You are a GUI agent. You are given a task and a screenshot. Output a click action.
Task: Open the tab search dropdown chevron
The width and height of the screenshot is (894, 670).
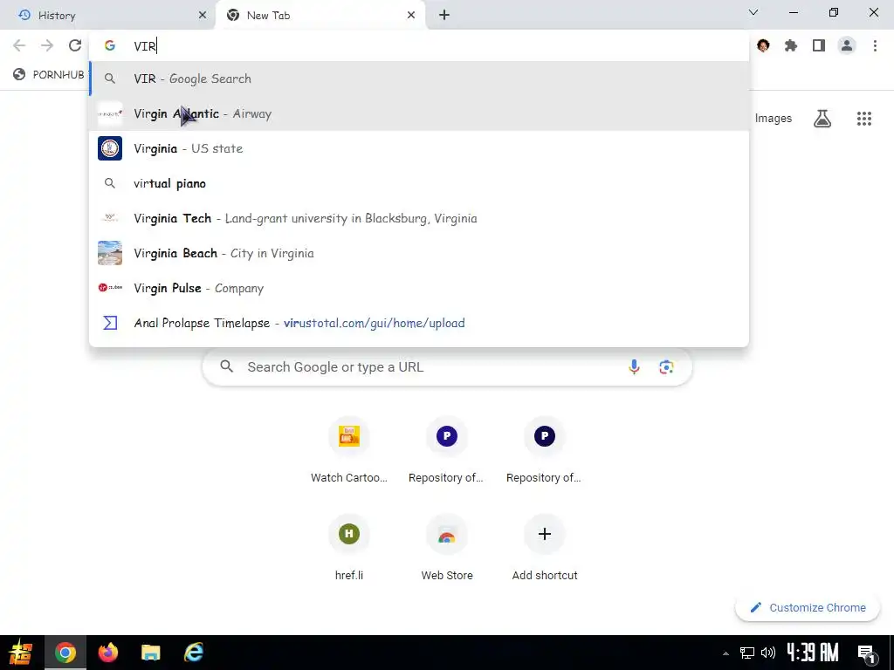pos(753,12)
